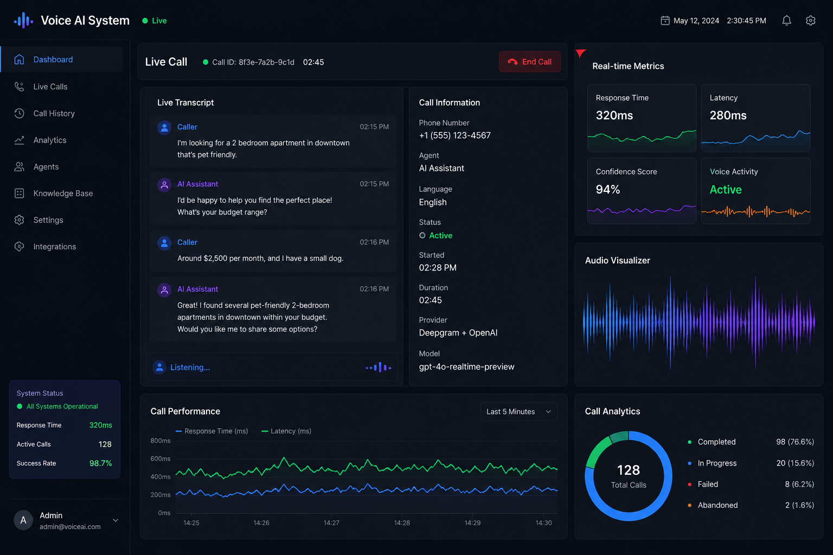
Task: Click the Response Time metric card
Action: click(x=642, y=118)
